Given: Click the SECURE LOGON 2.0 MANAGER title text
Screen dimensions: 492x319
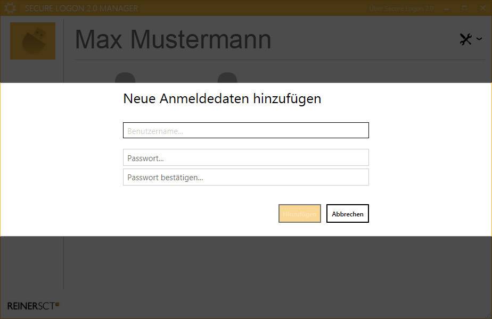Looking at the screenshot, I should (81, 8).
